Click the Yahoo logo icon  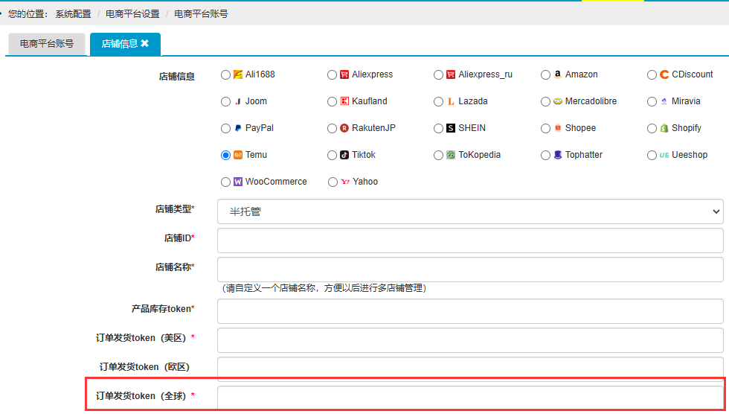(x=345, y=182)
